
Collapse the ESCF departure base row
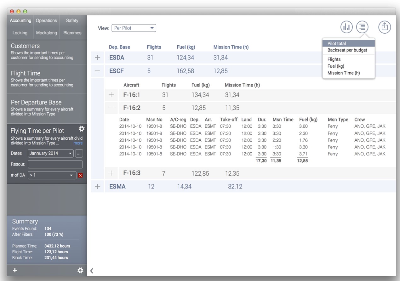[98, 71]
